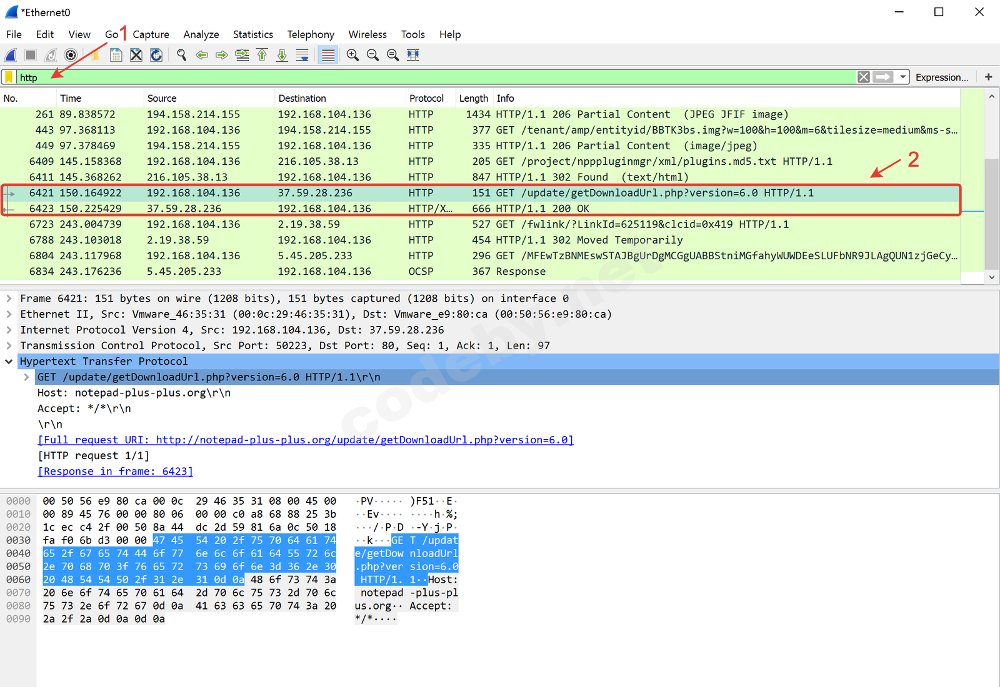
Task: Open the Analyze menu
Action: (201, 34)
